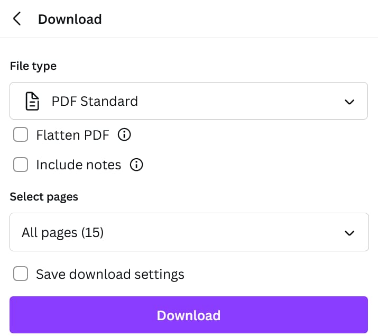Screen dimensions: 378x336
Task: Click the Select pages heading
Action: tap(44, 197)
